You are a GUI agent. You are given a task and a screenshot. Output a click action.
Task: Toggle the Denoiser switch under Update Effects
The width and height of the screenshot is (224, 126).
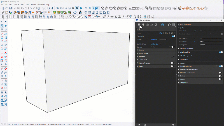(x=173, y=47)
